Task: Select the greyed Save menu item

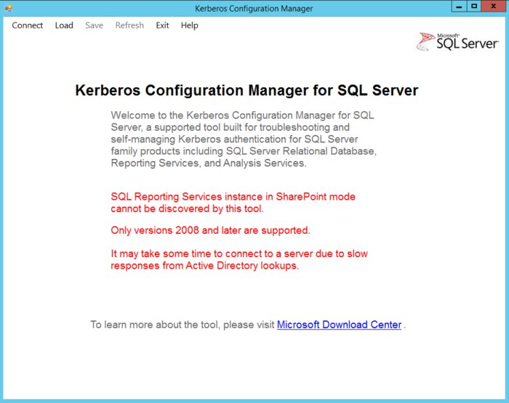Action: (x=94, y=25)
